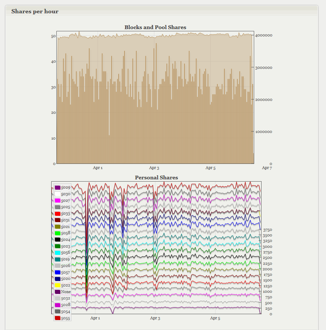Select legend label 5032
This screenshot has height=330, width=326.
[66, 298]
